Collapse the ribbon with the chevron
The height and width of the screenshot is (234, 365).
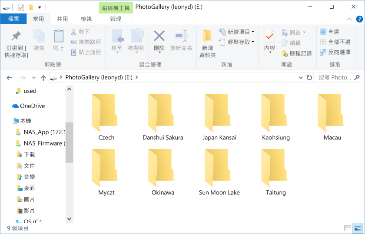click(349, 19)
